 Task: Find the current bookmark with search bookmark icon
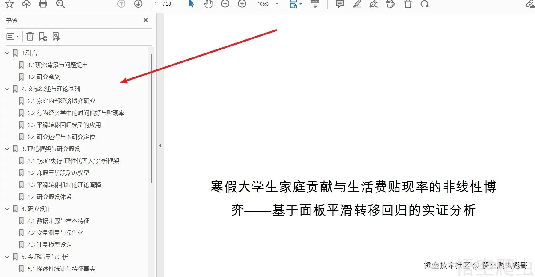[x=56, y=36]
